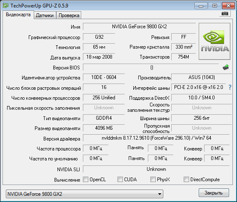
Task: Click the empty BIOS version field
Action: click(151, 67)
